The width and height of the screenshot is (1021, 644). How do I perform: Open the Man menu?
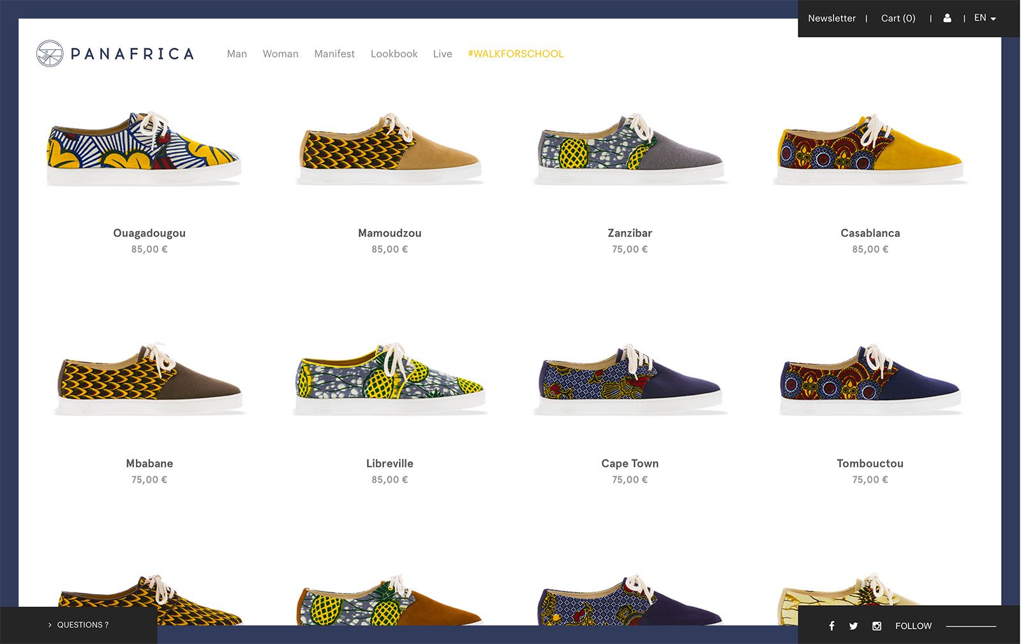pyautogui.click(x=237, y=54)
